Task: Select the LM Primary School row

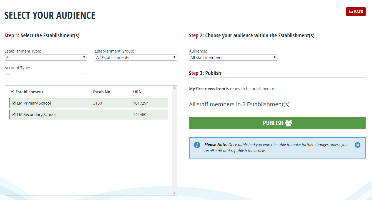Action: coord(88,103)
